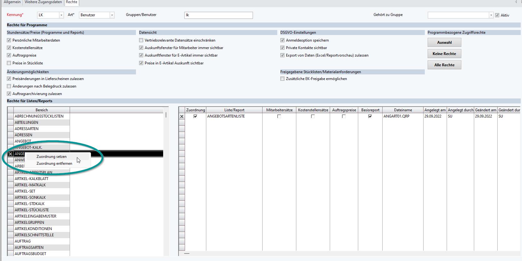Enable Zusätzliche EK-Freigabe ermöglichen

[283, 79]
